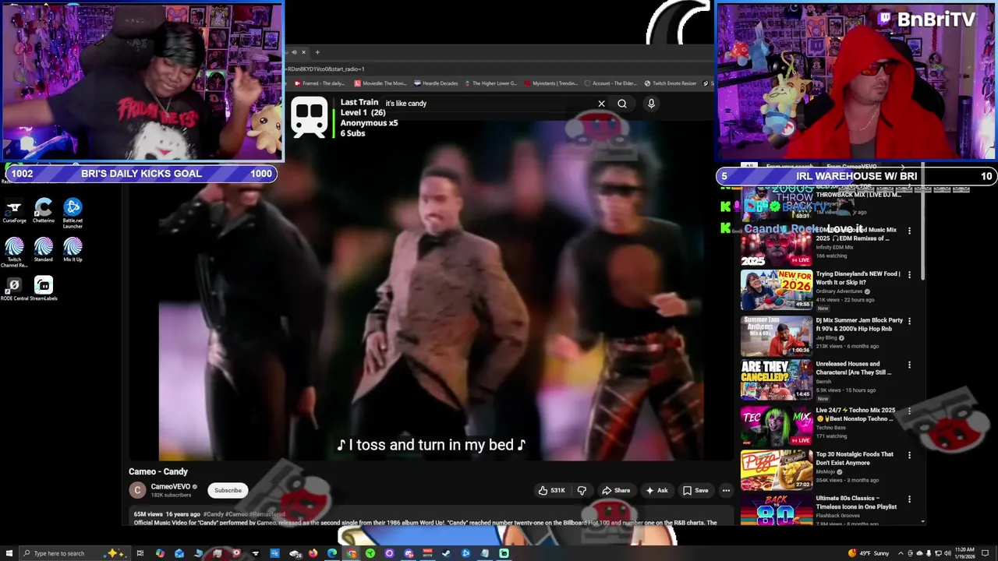998x561 pixels.
Task: Open Top 30 Nostalgic Foods video thumbnail
Action: (776, 470)
